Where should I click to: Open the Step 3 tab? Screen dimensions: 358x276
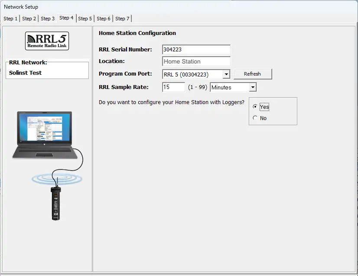[48, 19]
